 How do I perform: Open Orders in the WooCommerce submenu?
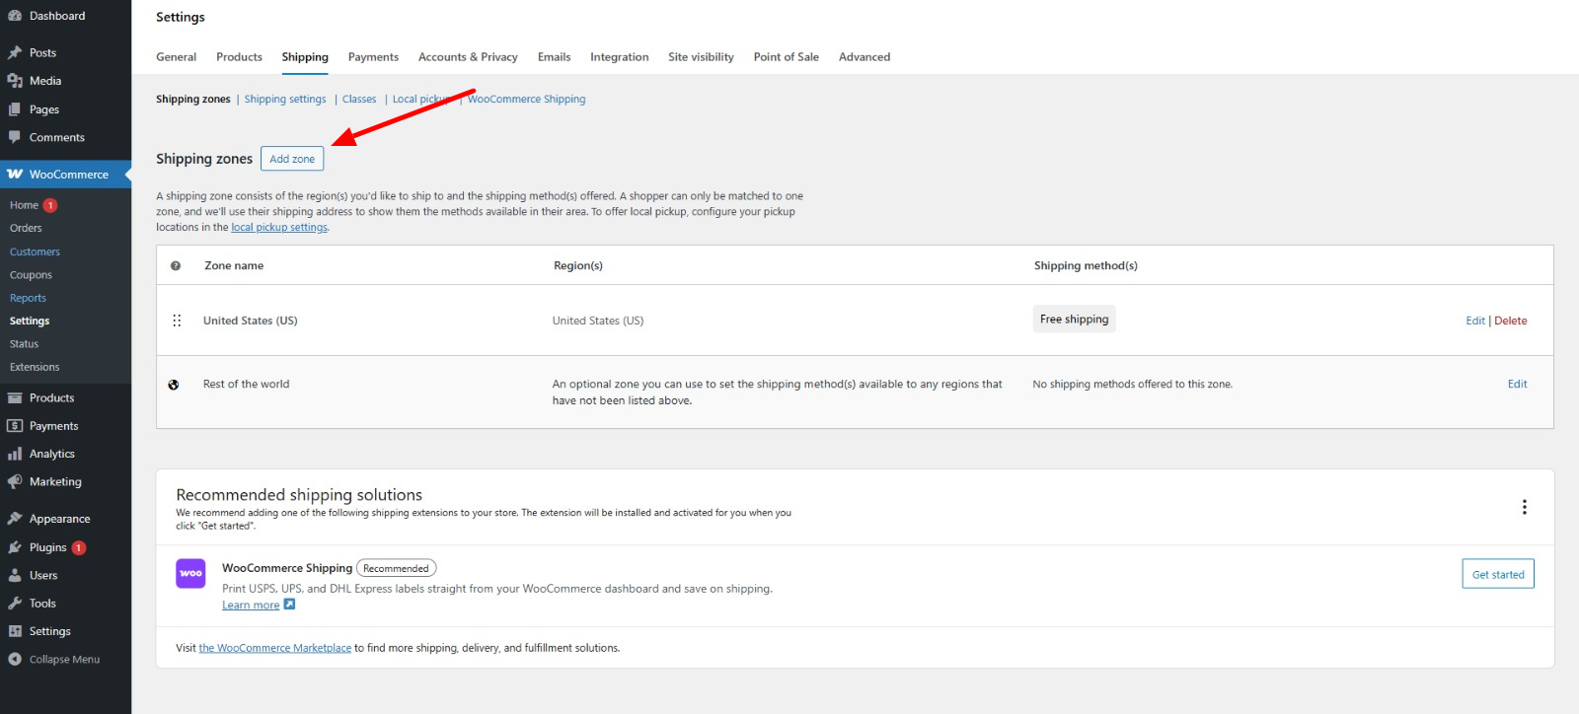click(x=26, y=229)
